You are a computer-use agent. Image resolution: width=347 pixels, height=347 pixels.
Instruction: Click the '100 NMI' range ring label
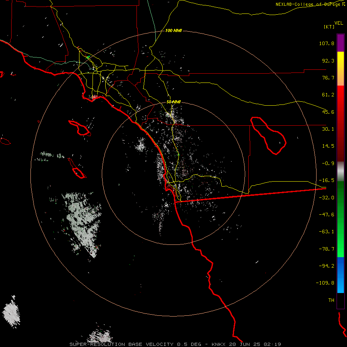click(173, 30)
